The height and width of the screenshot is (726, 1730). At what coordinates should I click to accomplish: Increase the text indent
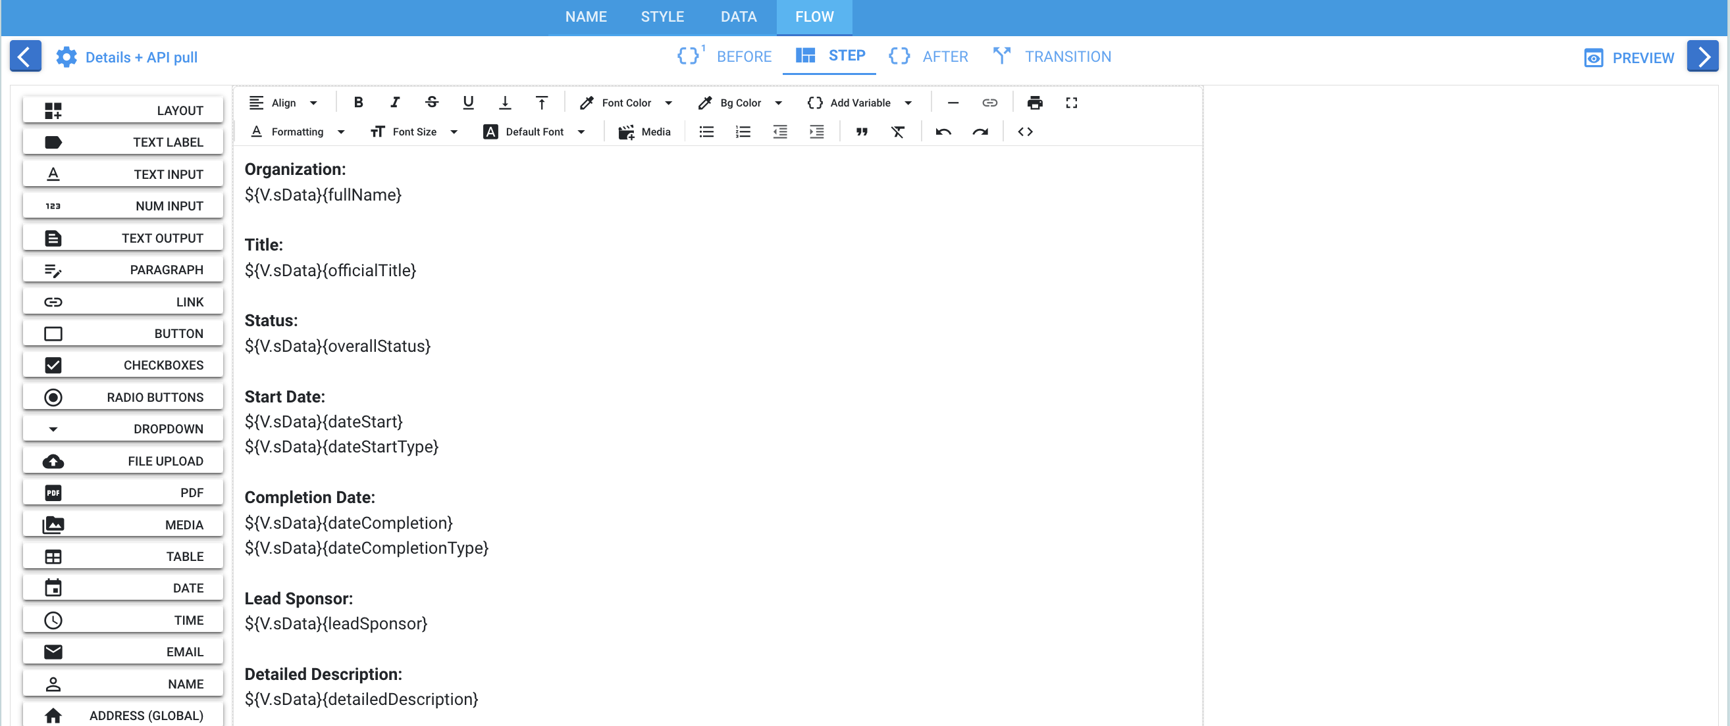point(816,132)
